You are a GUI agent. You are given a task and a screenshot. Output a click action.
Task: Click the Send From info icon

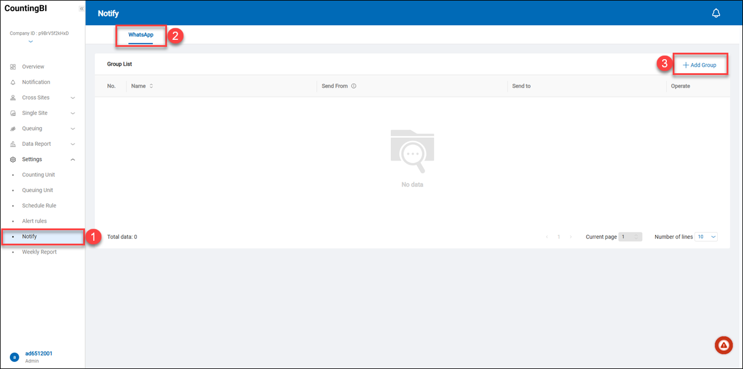(354, 86)
